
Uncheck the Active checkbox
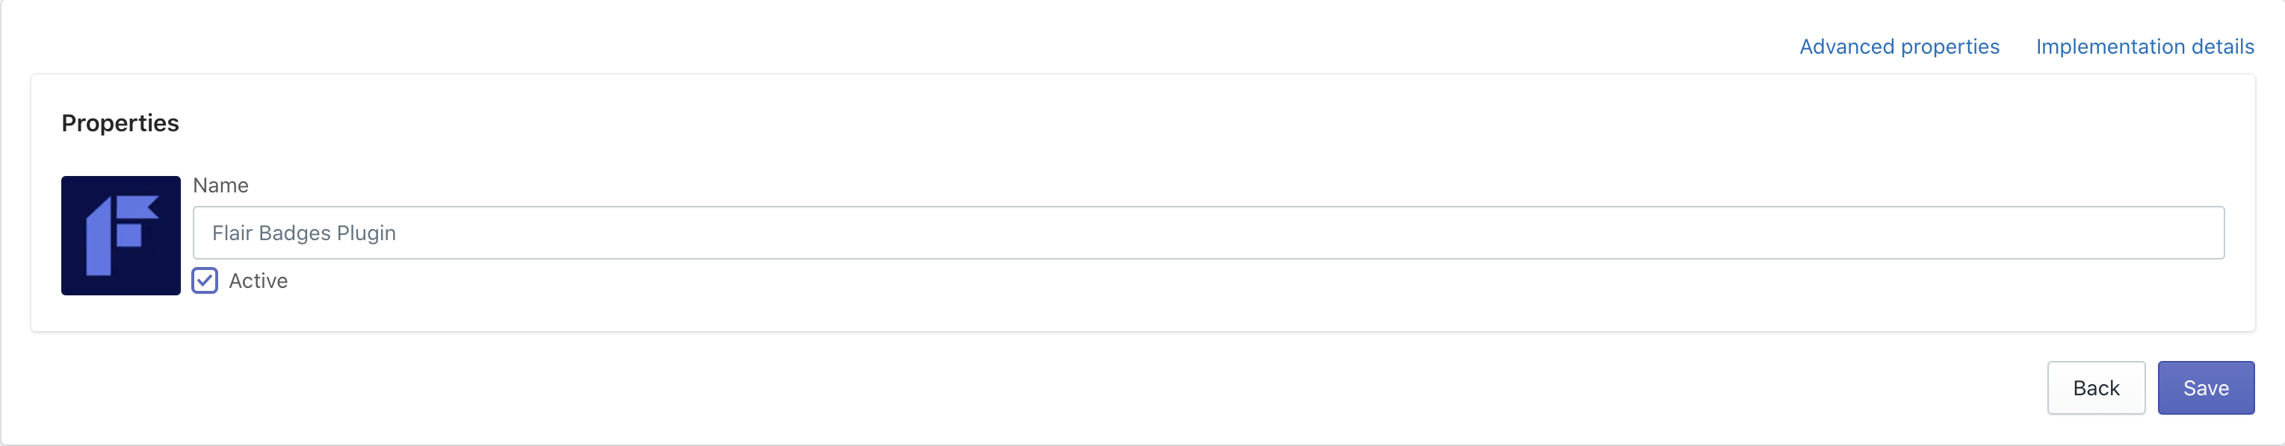(205, 280)
